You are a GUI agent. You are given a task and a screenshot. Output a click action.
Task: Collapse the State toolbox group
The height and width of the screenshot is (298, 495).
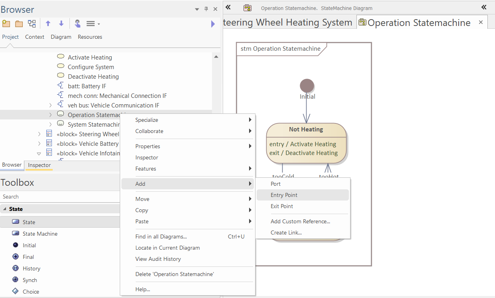click(x=5, y=209)
